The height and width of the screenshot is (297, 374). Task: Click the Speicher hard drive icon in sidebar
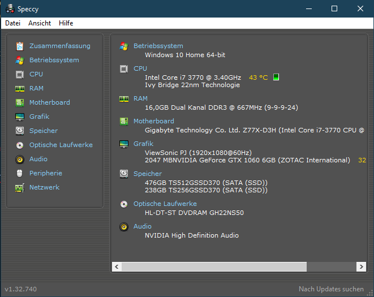pyautogui.click(x=20, y=131)
